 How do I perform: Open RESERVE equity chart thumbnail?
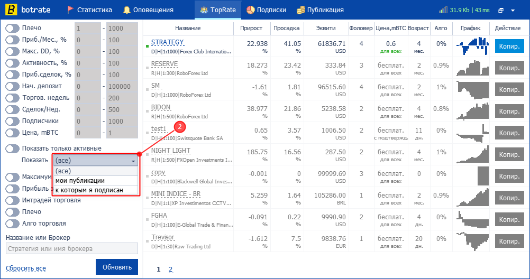[472, 68]
